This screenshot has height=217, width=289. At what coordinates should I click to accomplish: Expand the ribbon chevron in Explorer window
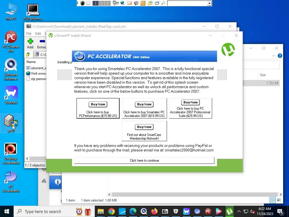click(274, 56)
